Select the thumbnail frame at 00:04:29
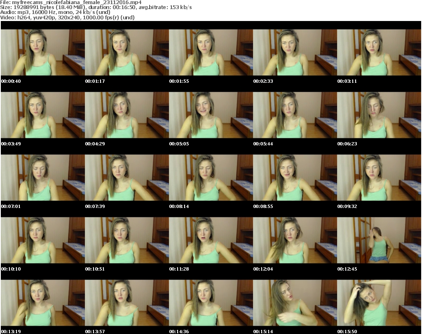The width and height of the screenshot is (422, 334). coord(127,115)
